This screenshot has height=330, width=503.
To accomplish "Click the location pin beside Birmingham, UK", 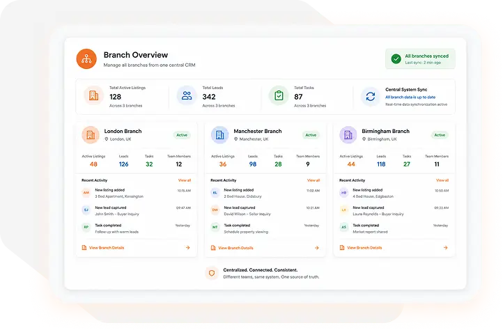I will click(x=364, y=139).
